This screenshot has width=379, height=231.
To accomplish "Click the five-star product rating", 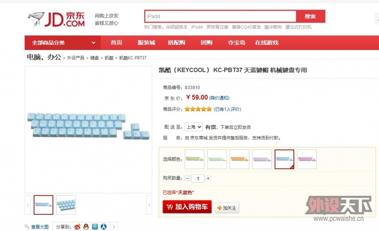I will click(198, 109).
